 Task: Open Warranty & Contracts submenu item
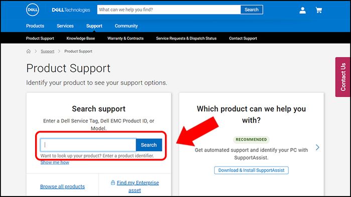[x=125, y=38]
